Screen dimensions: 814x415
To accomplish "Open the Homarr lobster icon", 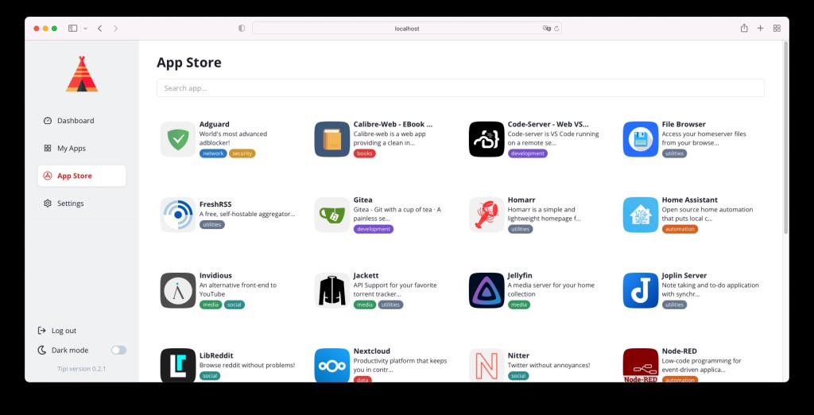I will 486,215.
